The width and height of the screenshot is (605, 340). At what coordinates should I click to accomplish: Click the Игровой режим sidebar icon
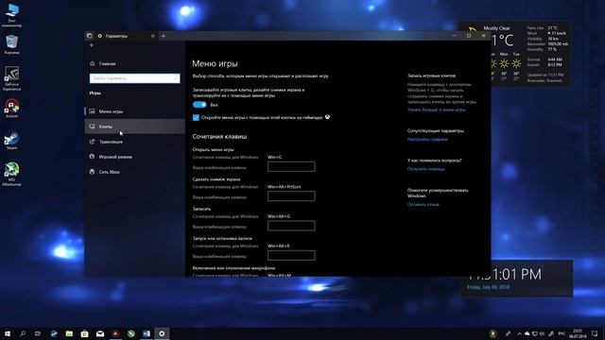93,157
